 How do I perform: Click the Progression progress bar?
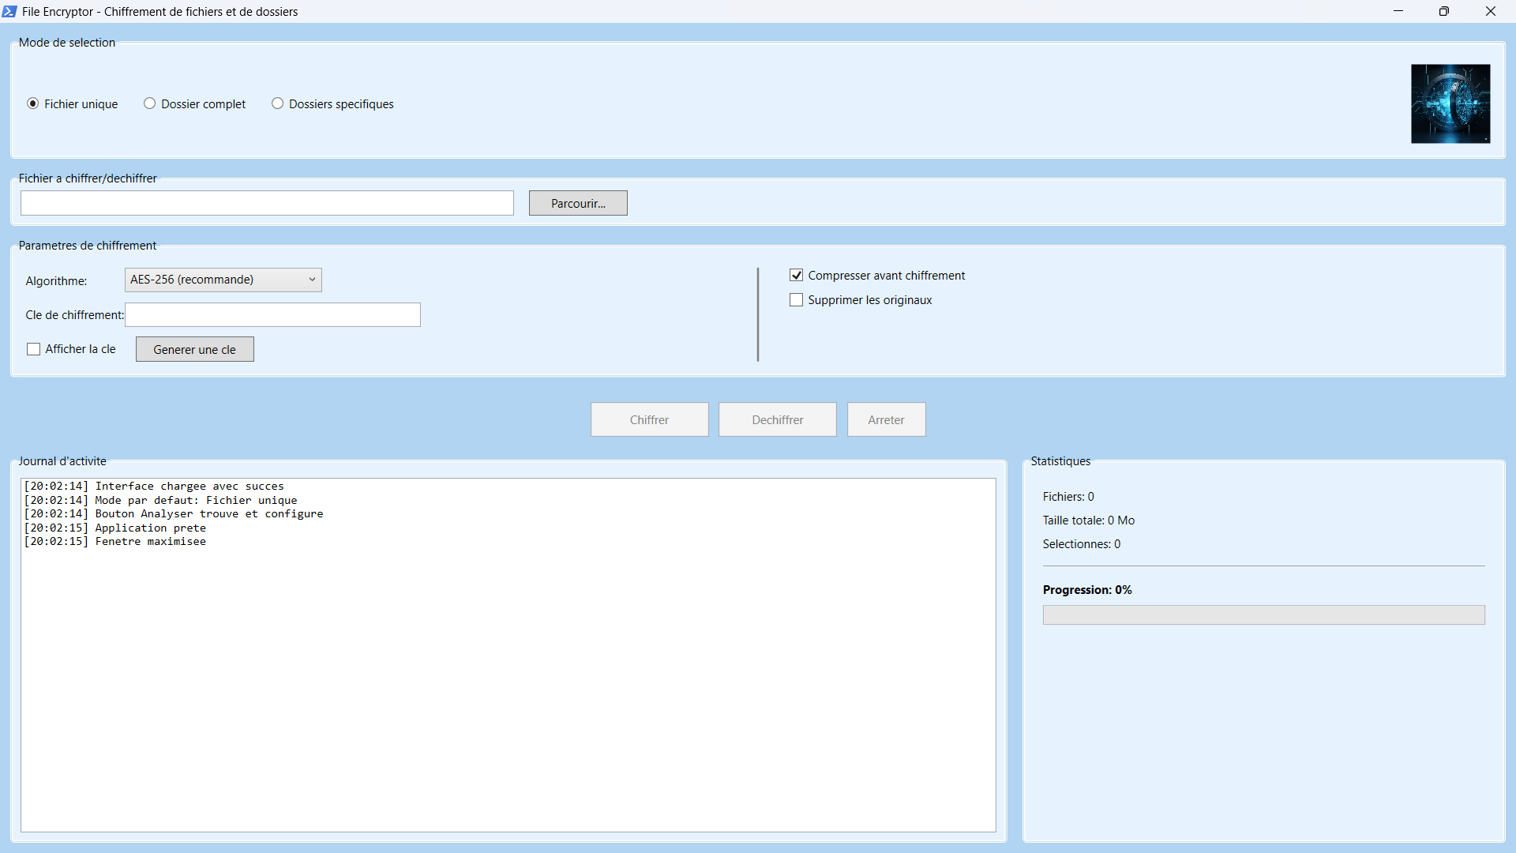[1263, 615]
